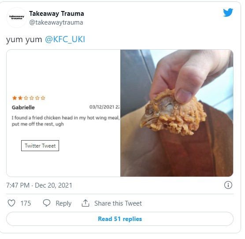
Task: Open the 7:47 PM Dec 20, 2021 timestamp
Action: click(39, 185)
